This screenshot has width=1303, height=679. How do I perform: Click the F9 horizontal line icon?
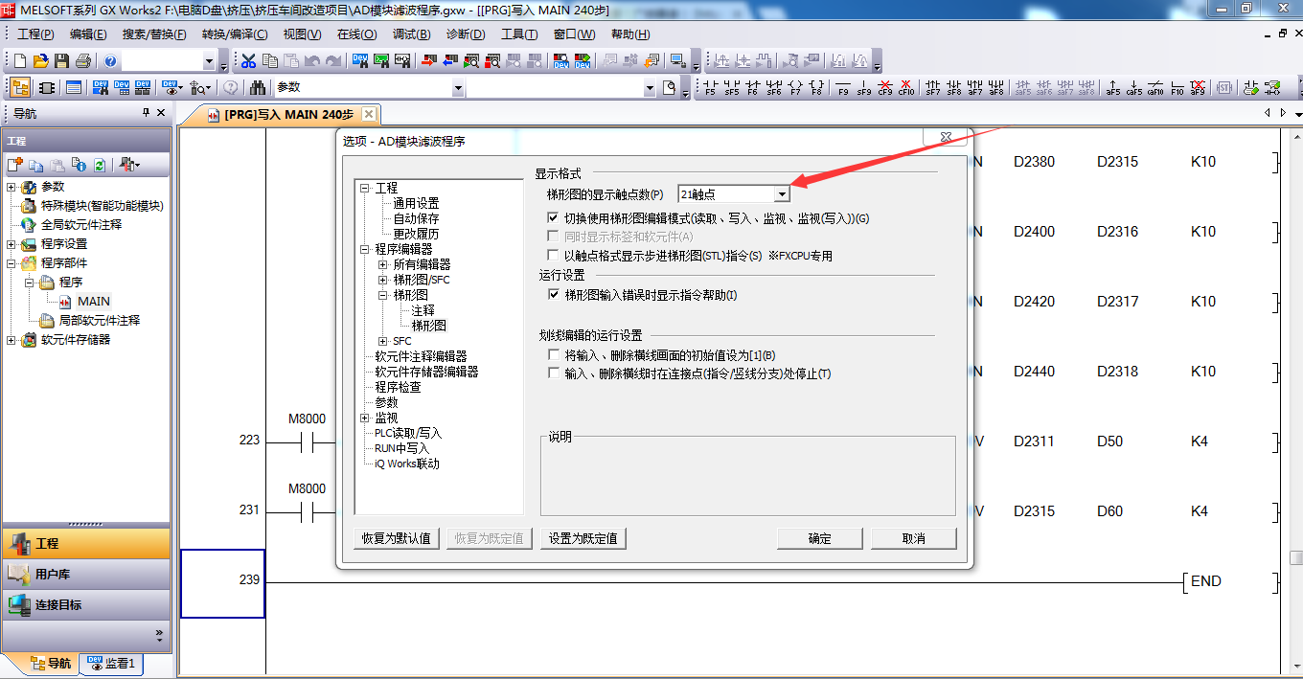pos(843,88)
